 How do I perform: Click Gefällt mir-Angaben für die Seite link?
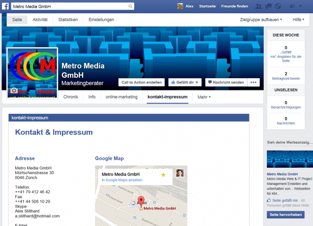[x=286, y=56]
